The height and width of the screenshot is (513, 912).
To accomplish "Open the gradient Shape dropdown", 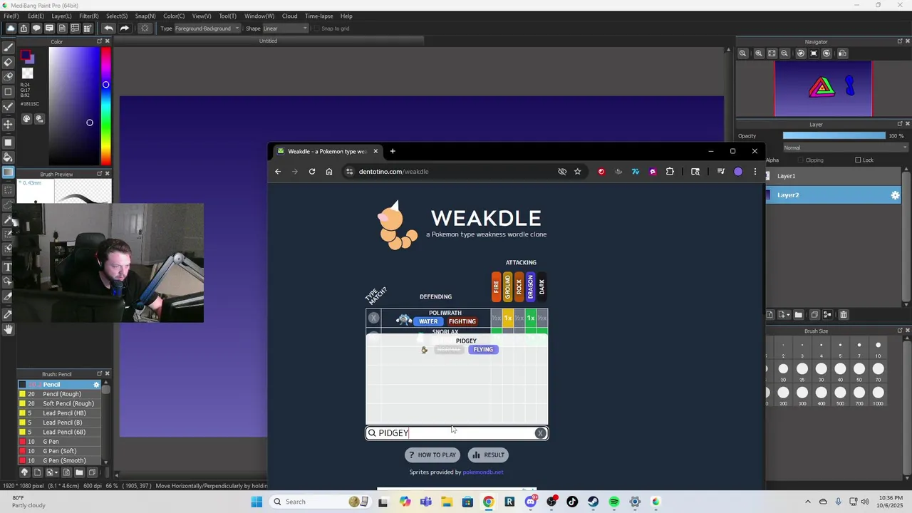I will tap(285, 28).
